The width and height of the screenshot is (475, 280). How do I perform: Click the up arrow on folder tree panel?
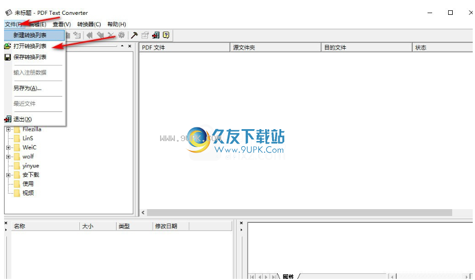[122, 46]
